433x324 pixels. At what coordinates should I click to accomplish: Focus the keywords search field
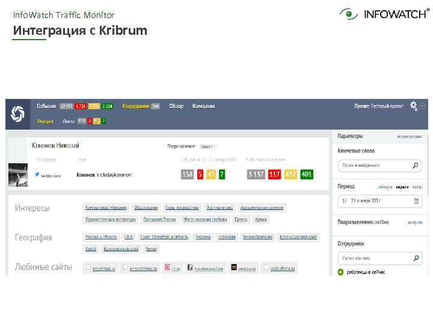click(x=379, y=166)
